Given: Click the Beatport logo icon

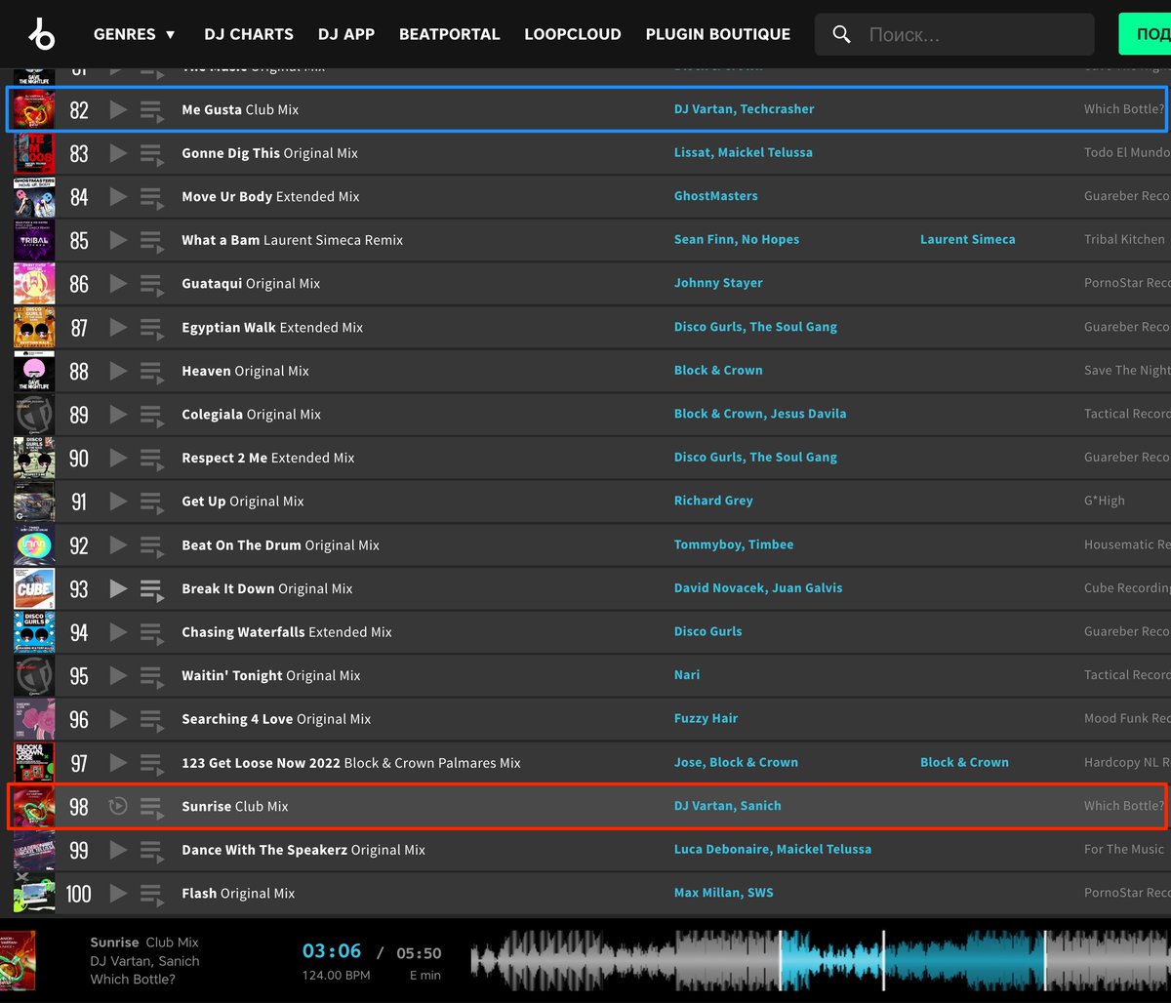Looking at the screenshot, I should click(40, 33).
